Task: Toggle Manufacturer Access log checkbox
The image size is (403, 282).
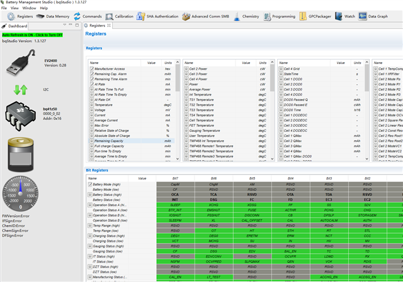Action: click(x=92, y=68)
